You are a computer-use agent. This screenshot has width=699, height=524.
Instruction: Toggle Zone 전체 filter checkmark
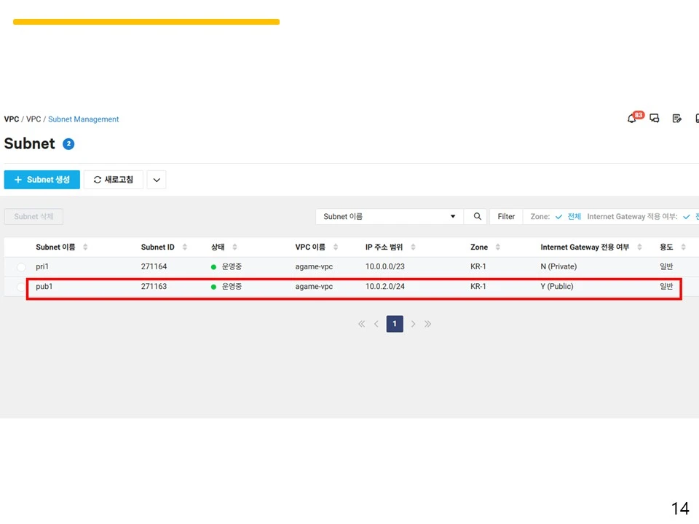tap(558, 217)
